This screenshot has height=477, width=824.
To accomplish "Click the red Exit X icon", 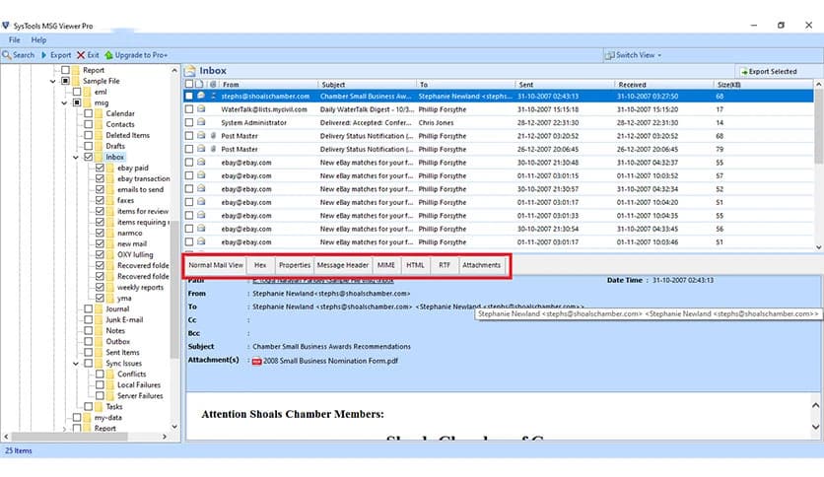I will coord(81,54).
